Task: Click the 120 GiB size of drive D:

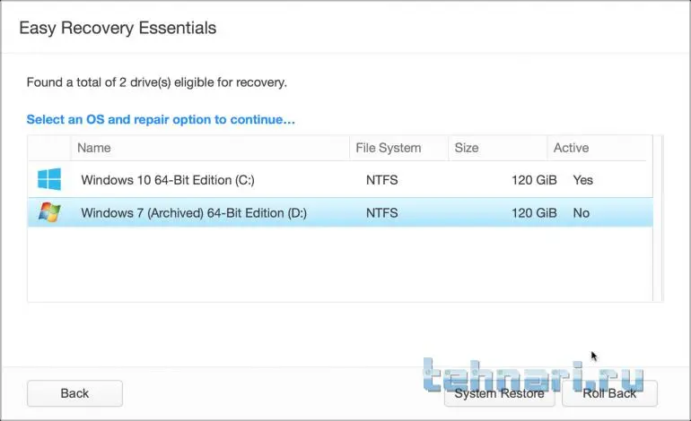Action: [x=533, y=213]
